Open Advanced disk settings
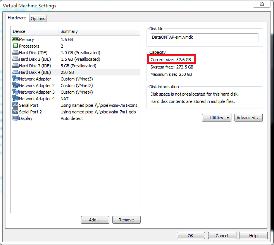This screenshot has width=274, height=245. coord(248,118)
